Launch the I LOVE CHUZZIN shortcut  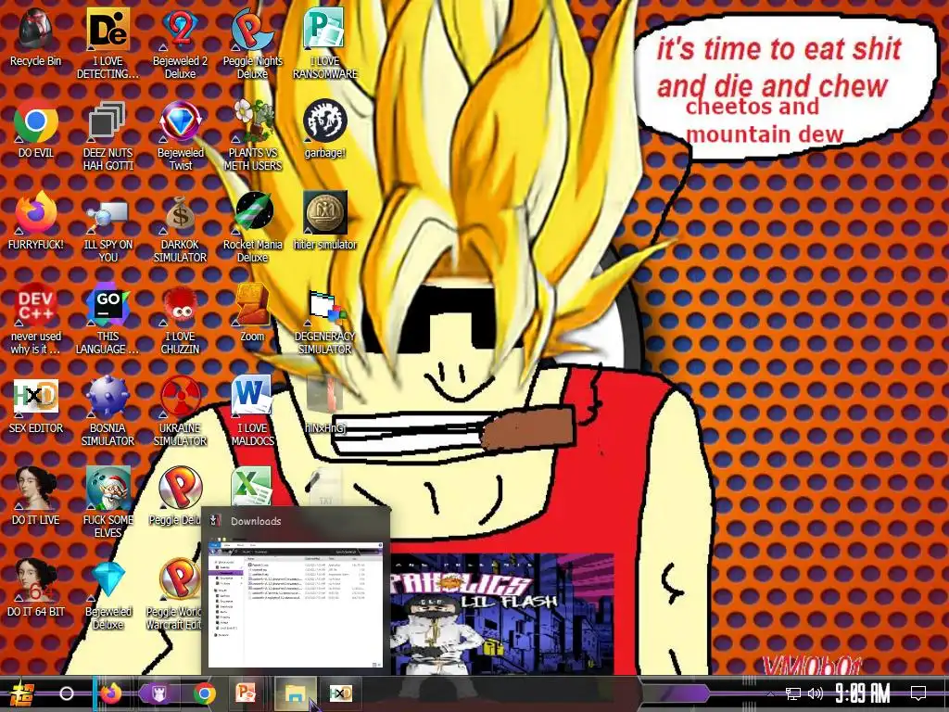180,319
